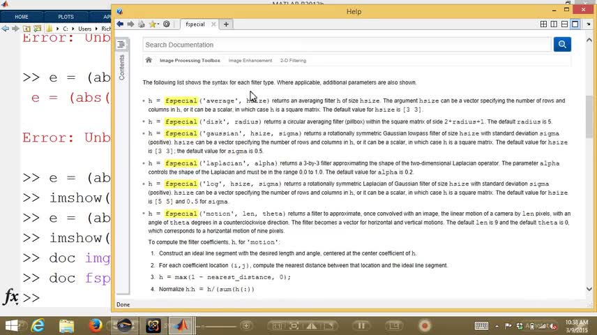This screenshot has height=335, width=597.
Task: Open a new Help tab with plus
Action: (x=226, y=24)
